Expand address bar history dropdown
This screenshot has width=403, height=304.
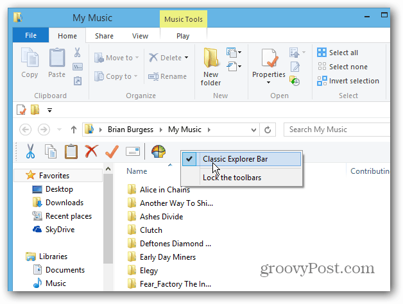tap(253, 130)
